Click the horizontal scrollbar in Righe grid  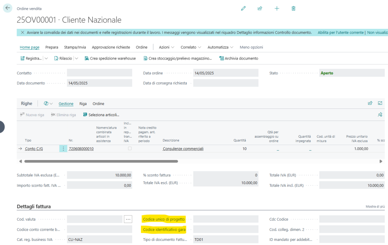point(101,161)
